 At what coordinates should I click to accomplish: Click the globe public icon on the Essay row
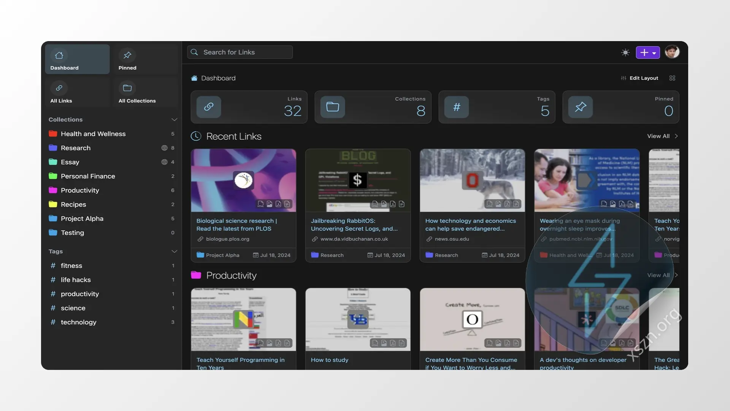(x=164, y=162)
